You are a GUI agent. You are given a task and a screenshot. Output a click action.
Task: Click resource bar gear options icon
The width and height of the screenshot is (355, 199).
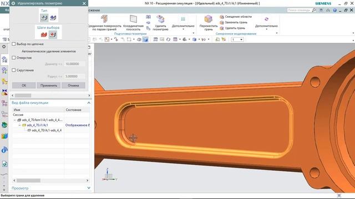pyautogui.click(x=4, y=46)
